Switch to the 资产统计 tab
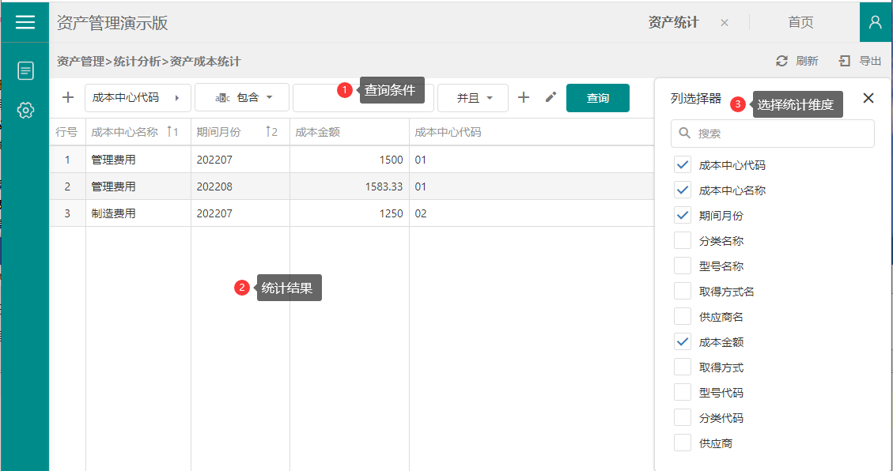The width and height of the screenshot is (893, 471). coord(673,22)
